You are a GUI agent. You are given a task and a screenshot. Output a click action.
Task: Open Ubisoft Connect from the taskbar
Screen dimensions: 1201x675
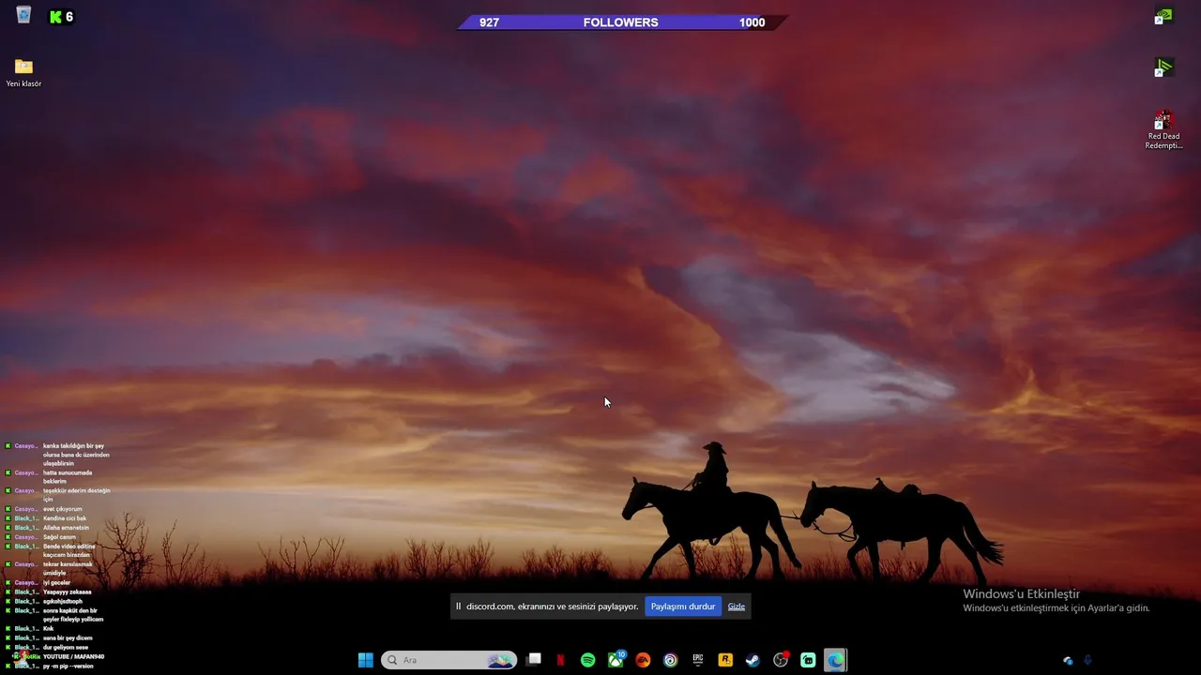[670, 660]
